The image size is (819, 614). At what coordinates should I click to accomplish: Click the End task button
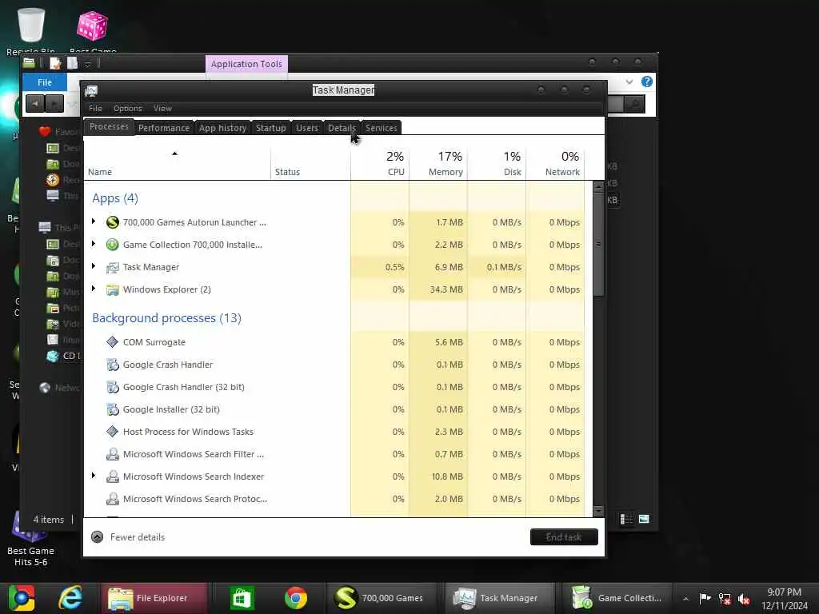564,537
